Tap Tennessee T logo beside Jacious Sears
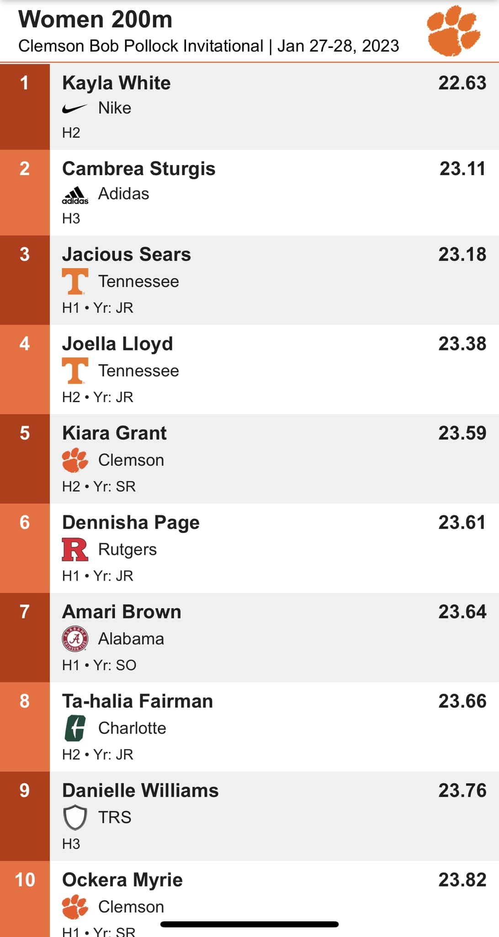Screen dimensions: 499x937 pyautogui.click(x=75, y=281)
